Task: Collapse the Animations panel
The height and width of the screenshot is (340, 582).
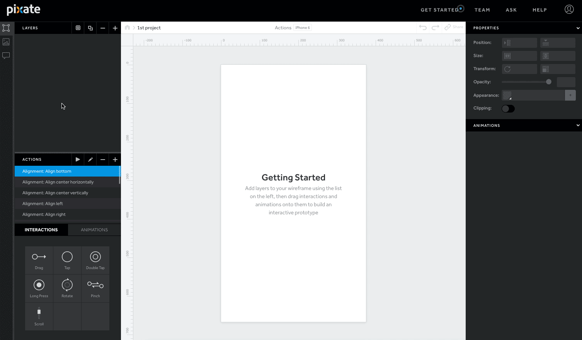Action: tap(578, 125)
